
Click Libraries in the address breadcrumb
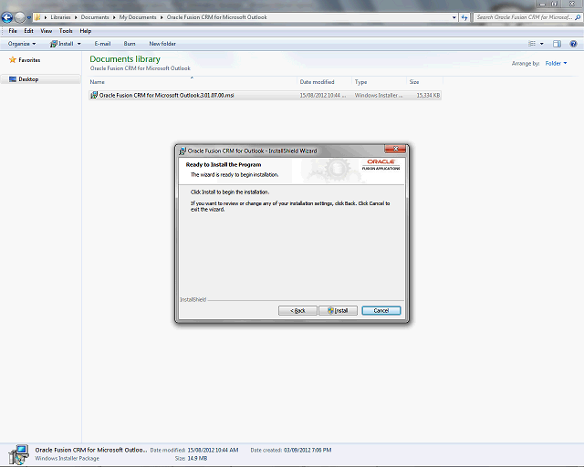point(60,17)
